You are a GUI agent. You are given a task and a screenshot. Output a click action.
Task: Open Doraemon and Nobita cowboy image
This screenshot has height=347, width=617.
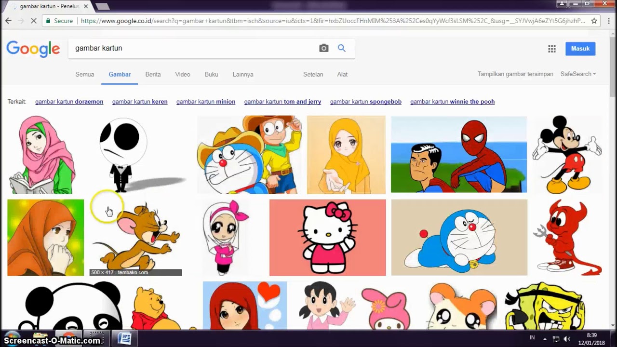249,155
